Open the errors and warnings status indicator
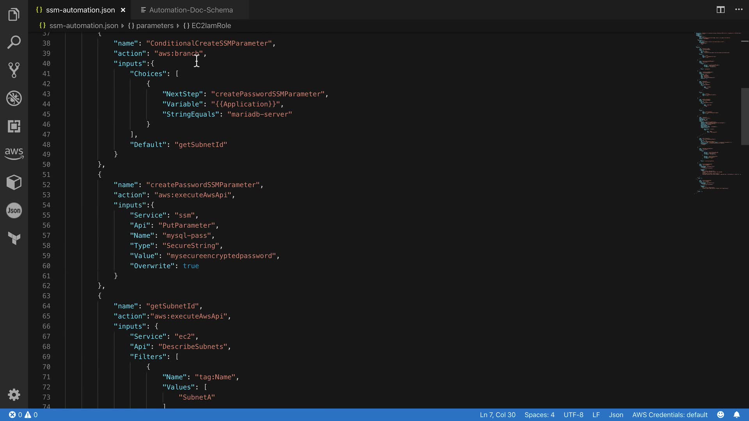This screenshot has height=421, width=749. pos(23,415)
